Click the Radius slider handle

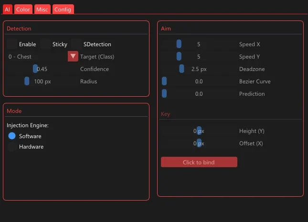click(x=27, y=81)
